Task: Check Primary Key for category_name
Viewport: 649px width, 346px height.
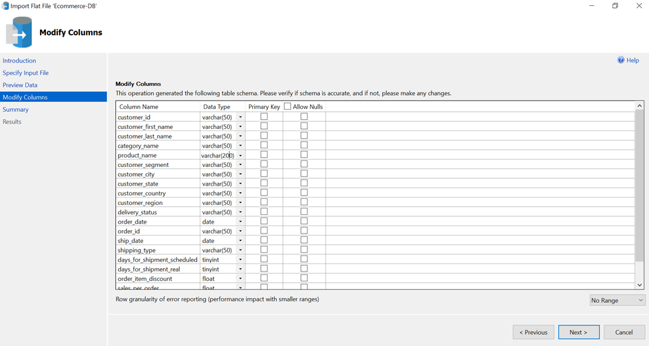Action: (x=264, y=145)
